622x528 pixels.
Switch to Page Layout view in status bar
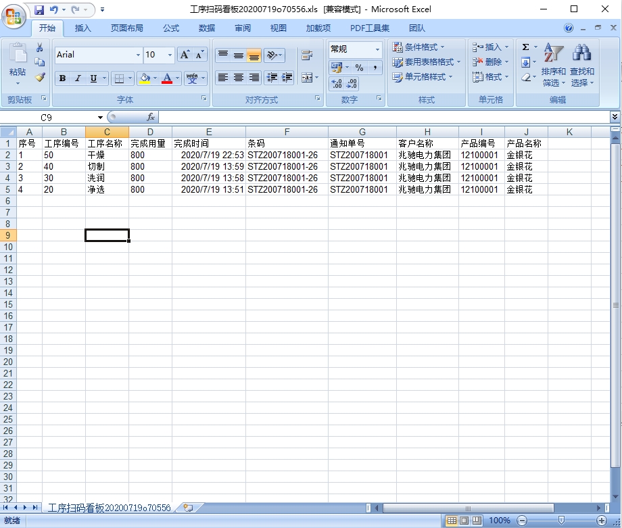click(x=464, y=521)
